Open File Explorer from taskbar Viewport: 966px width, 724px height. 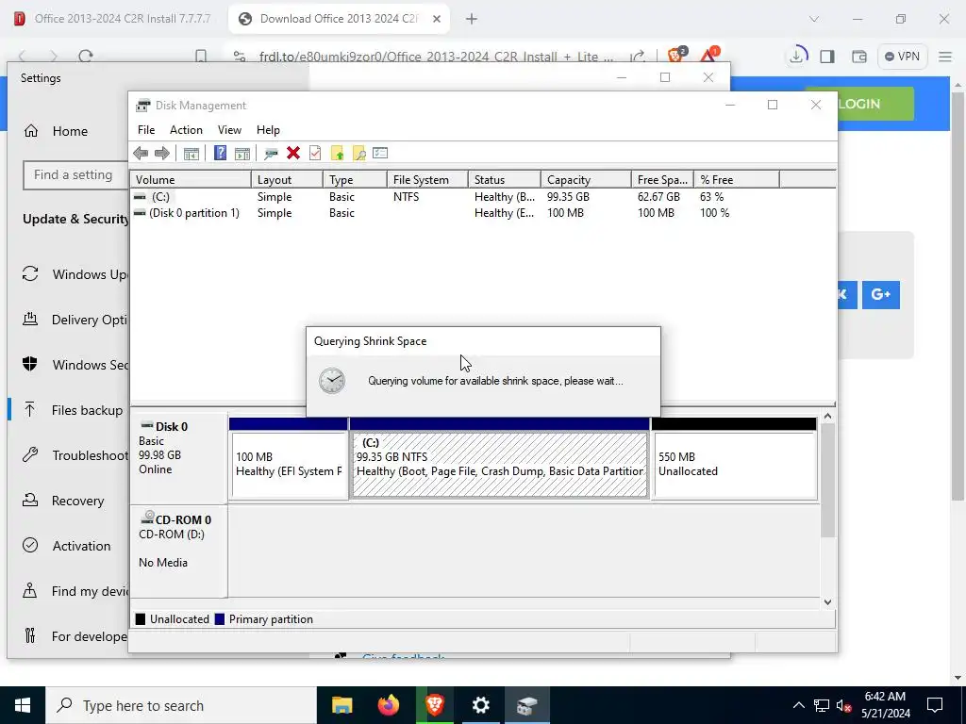[x=341, y=705]
